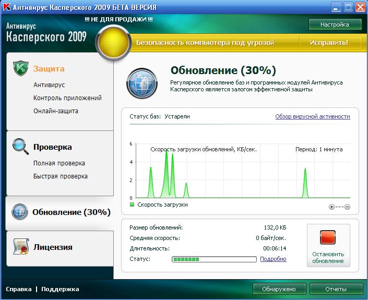Click the globe icon beside Обновление (30%) in sidebar
The width and height of the screenshot is (368, 300).
[20, 212]
